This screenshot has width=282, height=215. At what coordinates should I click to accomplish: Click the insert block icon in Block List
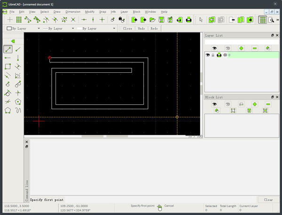pyautogui.click(x=265, y=111)
